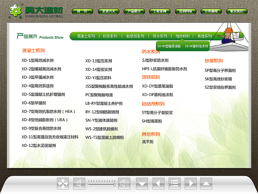Open the 工程案例 section
The width and height of the screenshot is (258, 194).
tap(160, 11)
